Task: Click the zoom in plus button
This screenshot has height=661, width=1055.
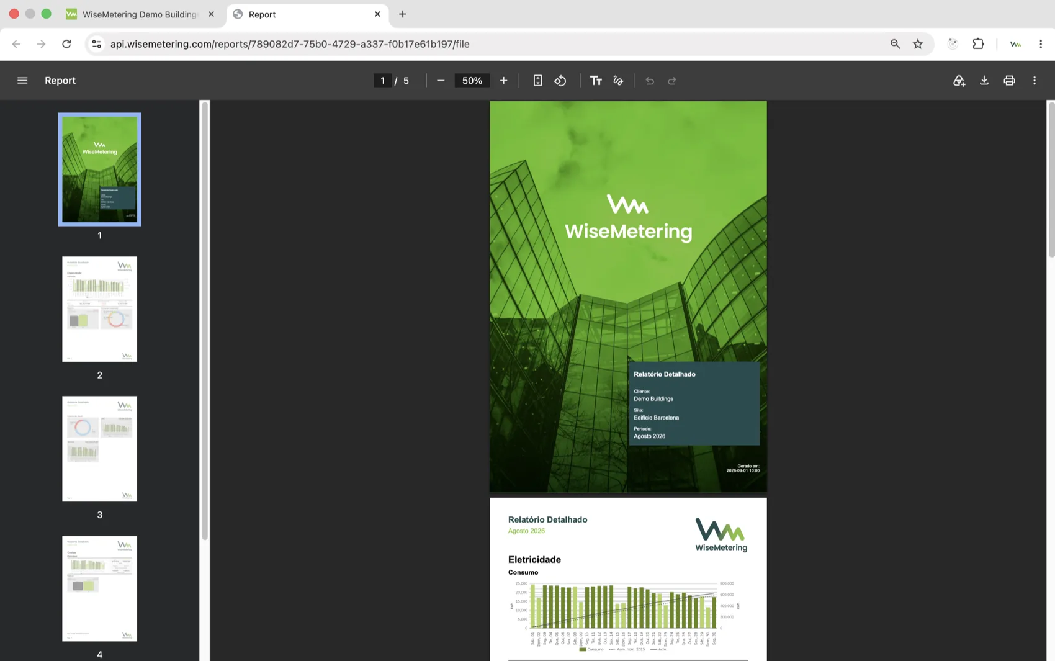Action: point(503,81)
